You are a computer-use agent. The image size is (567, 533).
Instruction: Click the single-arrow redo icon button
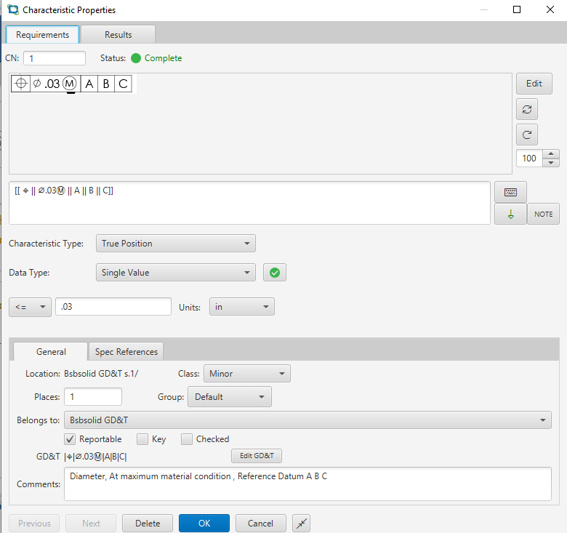[527, 135]
